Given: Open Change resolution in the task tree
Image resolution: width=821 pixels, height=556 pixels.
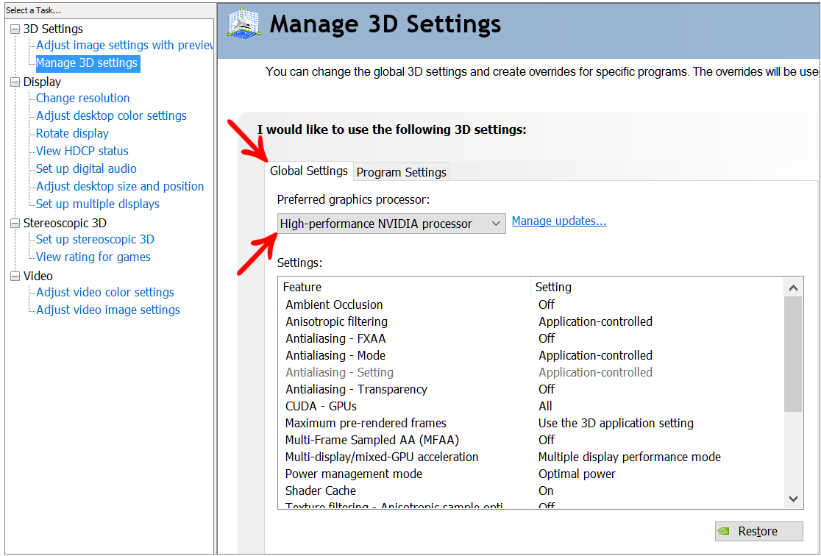Looking at the screenshot, I should coord(82,98).
